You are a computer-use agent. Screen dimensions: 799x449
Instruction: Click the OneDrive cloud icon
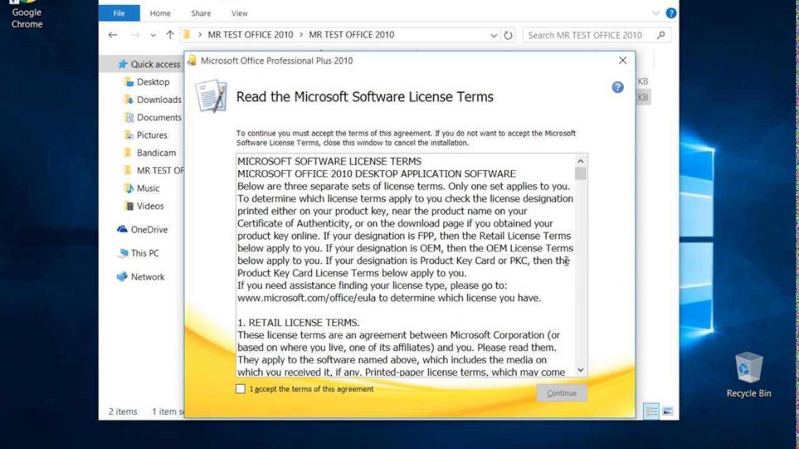click(x=122, y=229)
